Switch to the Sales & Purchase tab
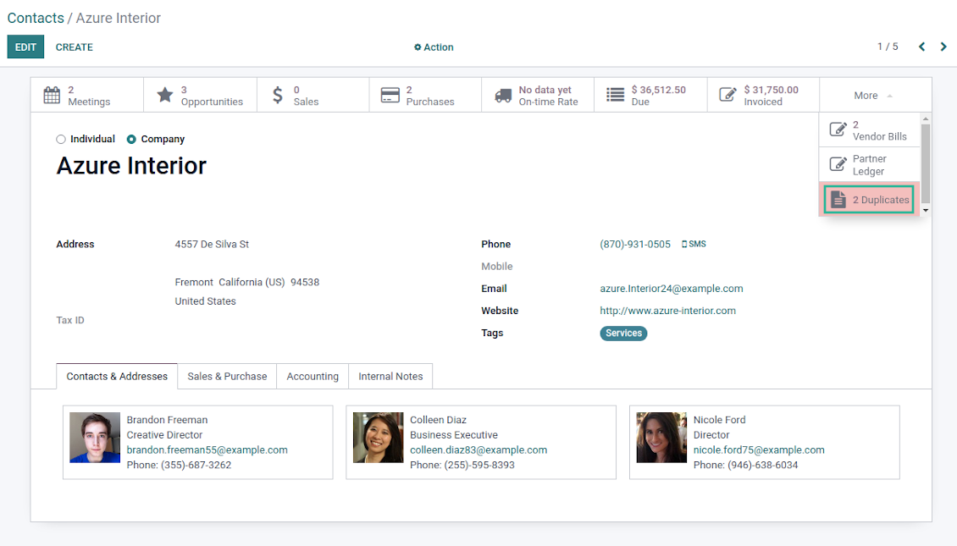The height and width of the screenshot is (546, 957). tap(227, 377)
